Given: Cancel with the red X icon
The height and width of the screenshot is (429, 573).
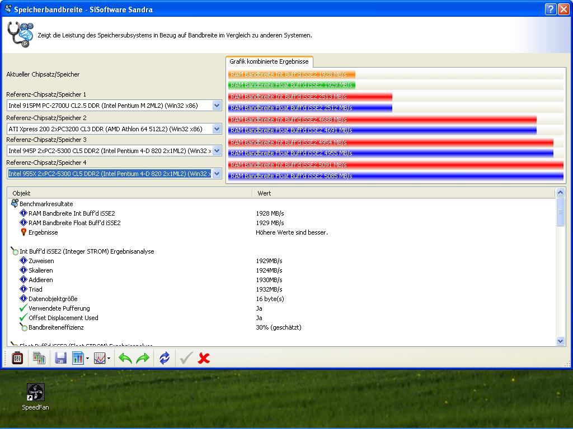Looking at the screenshot, I should point(204,358).
